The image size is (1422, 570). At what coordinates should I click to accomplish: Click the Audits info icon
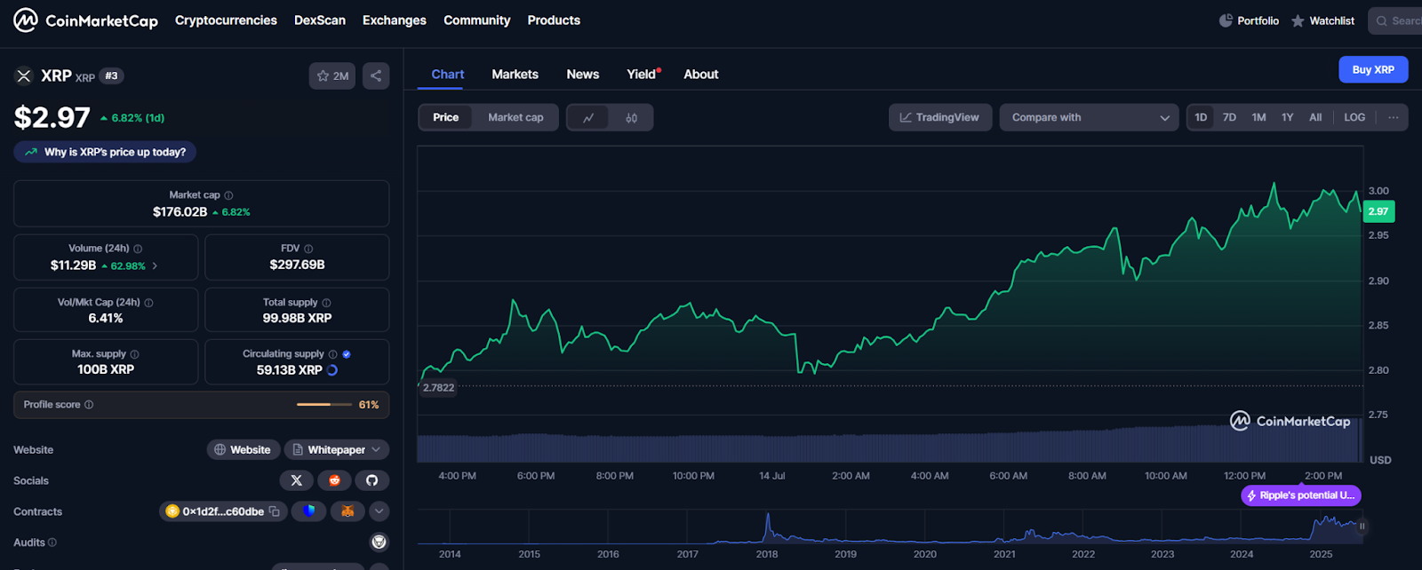coord(52,542)
